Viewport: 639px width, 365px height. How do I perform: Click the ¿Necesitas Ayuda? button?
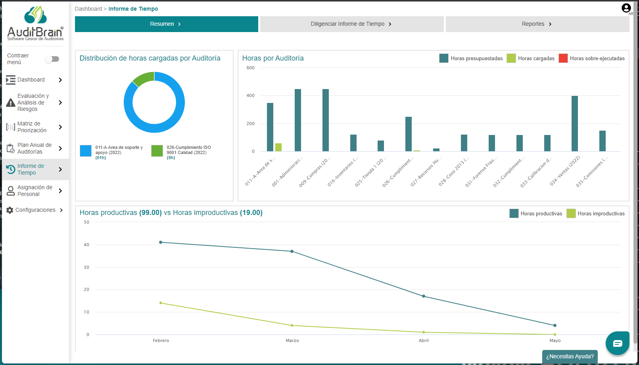[x=570, y=357]
